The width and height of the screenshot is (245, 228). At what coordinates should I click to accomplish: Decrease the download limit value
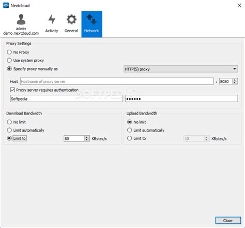click(x=87, y=140)
